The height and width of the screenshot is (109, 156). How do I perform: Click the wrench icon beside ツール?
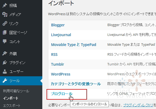click(x=5, y=81)
